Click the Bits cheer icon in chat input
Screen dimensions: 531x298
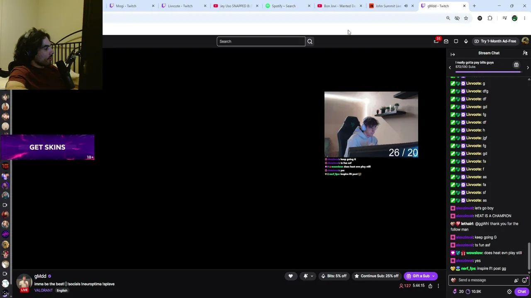coord(516,280)
